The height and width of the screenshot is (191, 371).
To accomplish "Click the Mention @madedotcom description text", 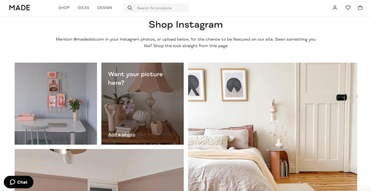I will coord(185,43).
